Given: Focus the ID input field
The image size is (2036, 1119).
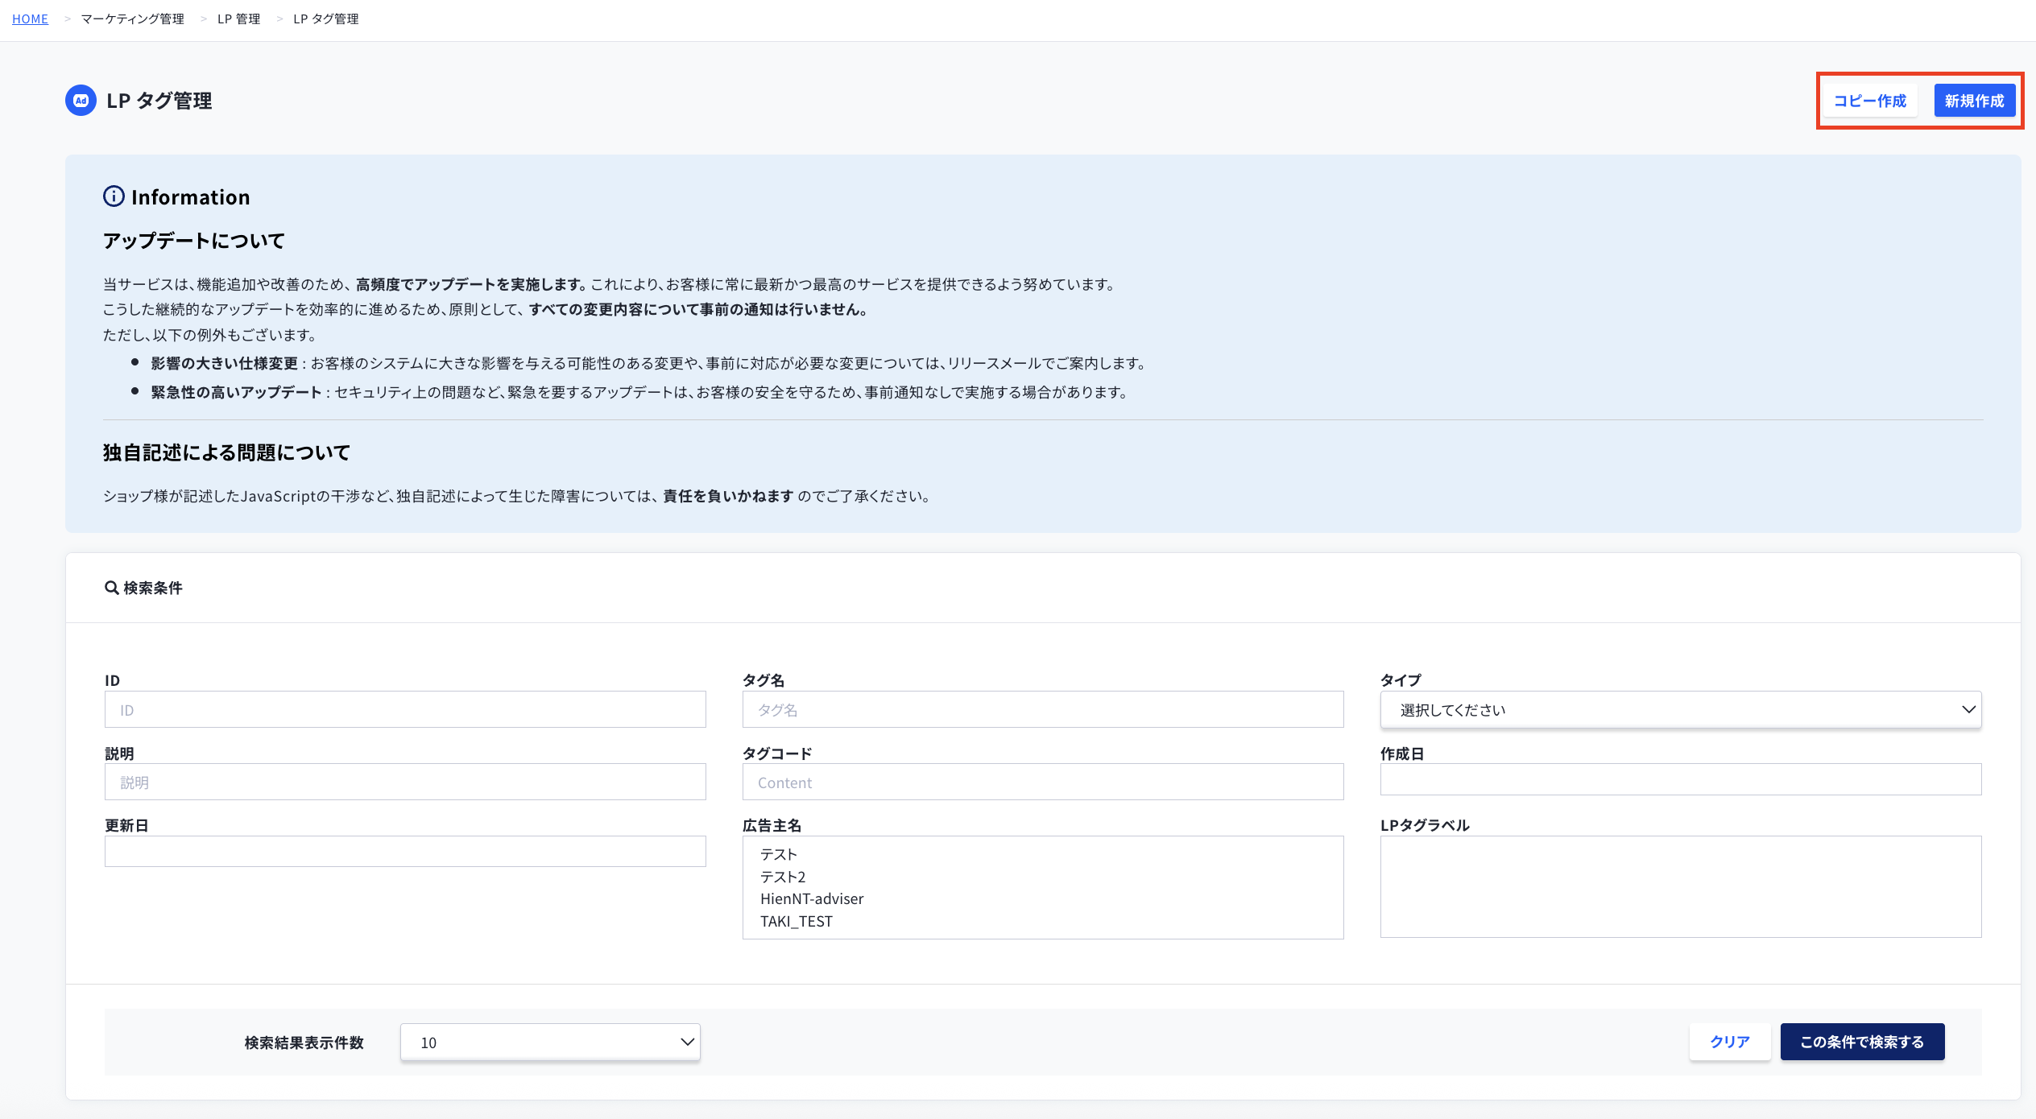Looking at the screenshot, I should tap(405, 709).
